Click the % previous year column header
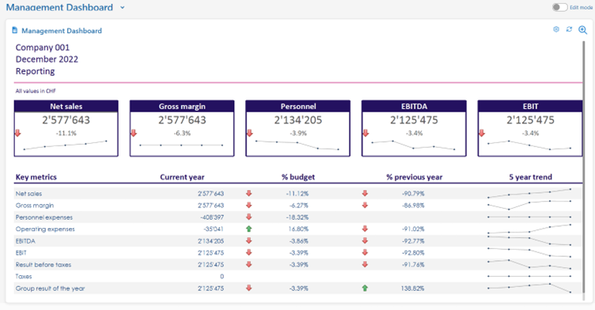 (x=415, y=177)
